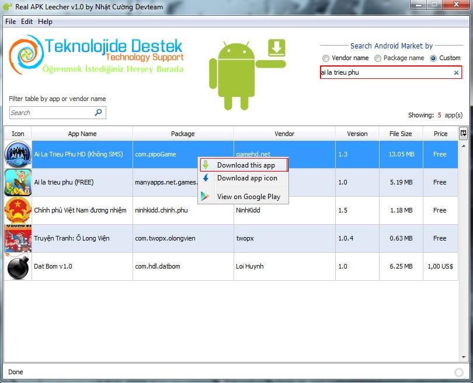Select the 'Ai la trieu phu (FREE)' row
Screen dimensions: 473x383
tap(231, 183)
